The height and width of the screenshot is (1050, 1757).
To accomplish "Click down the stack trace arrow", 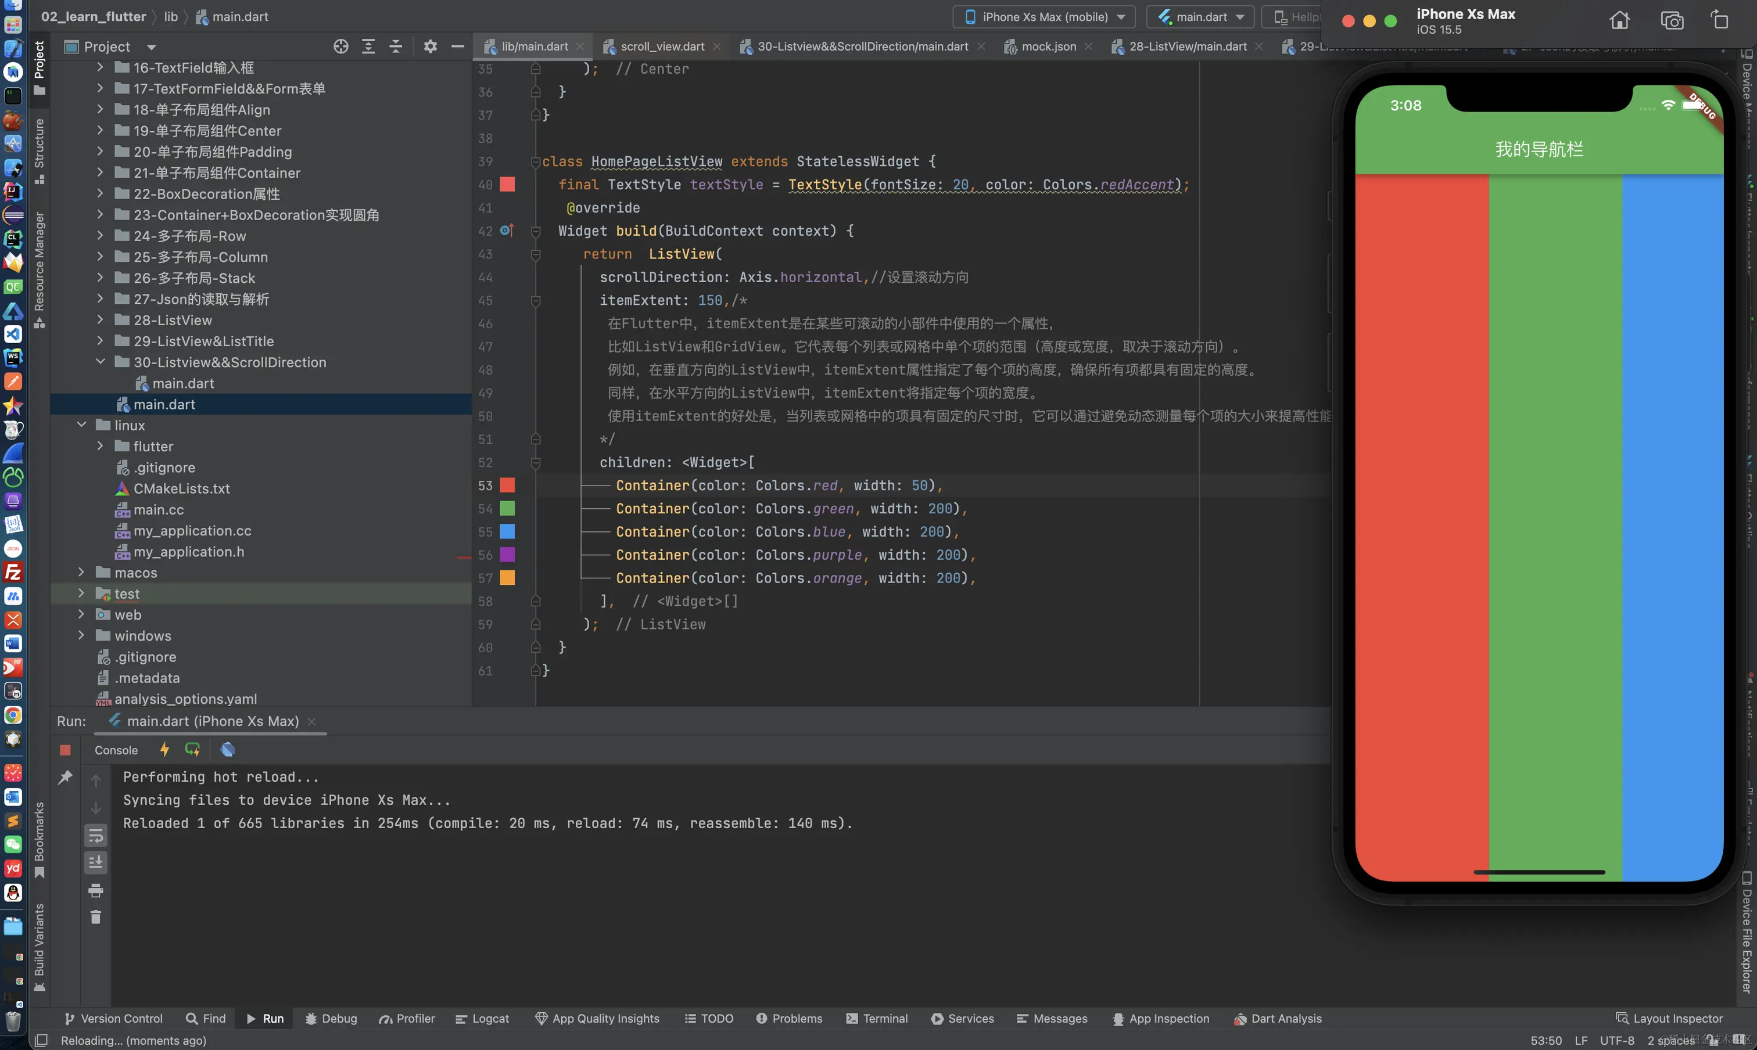I will [x=95, y=808].
